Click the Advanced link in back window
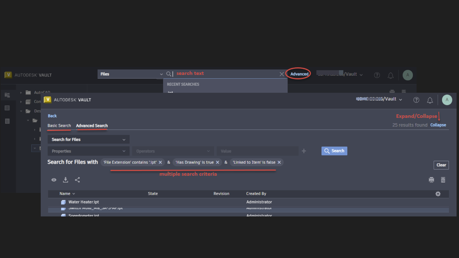This screenshot has width=459, height=258. pyautogui.click(x=299, y=74)
